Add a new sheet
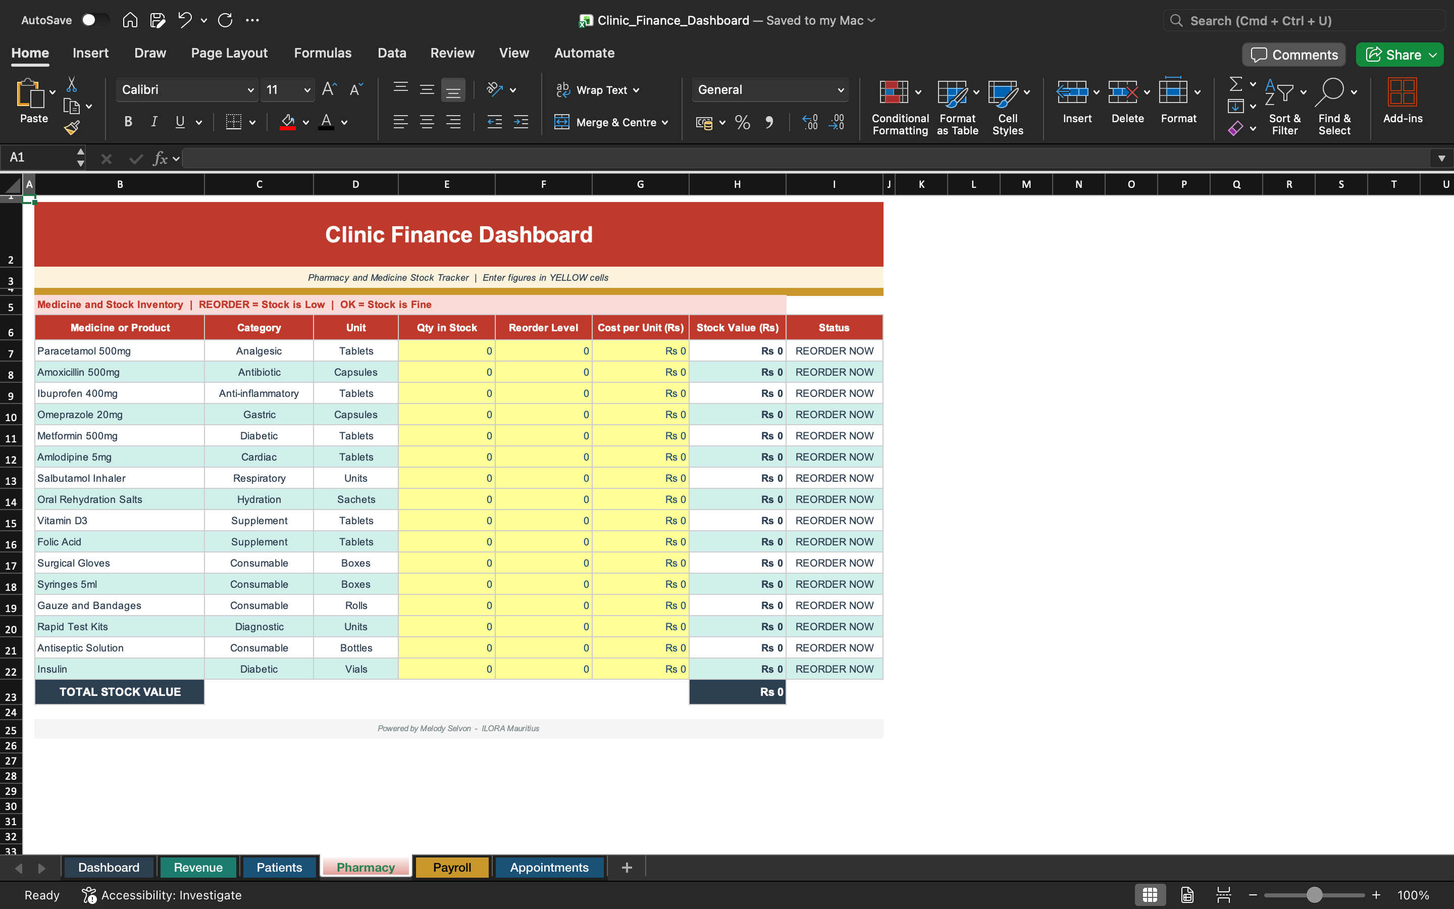 (626, 867)
